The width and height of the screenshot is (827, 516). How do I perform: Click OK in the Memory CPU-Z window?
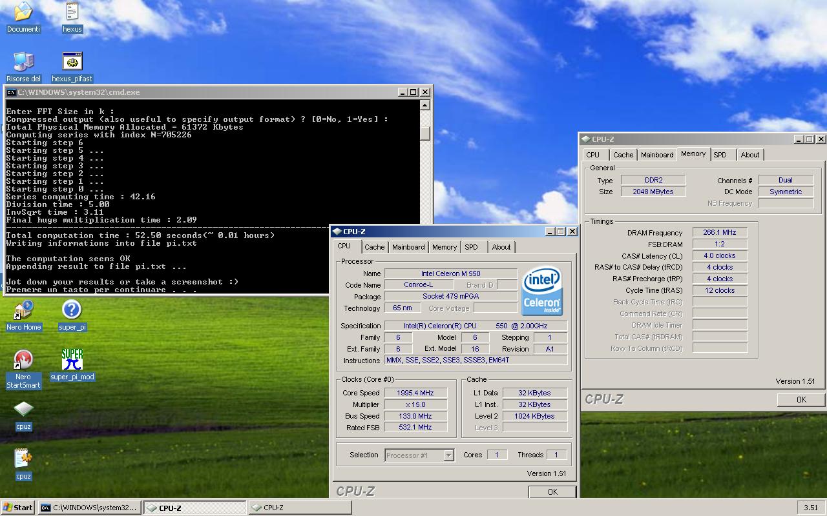click(801, 399)
